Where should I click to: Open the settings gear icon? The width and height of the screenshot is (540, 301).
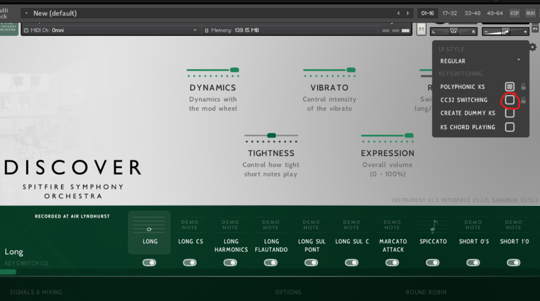pos(533,47)
